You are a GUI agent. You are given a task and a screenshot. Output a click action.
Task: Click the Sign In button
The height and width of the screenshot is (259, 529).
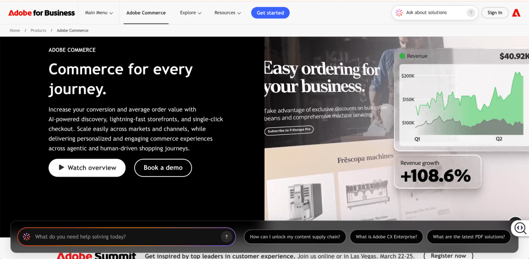pos(495,13)
